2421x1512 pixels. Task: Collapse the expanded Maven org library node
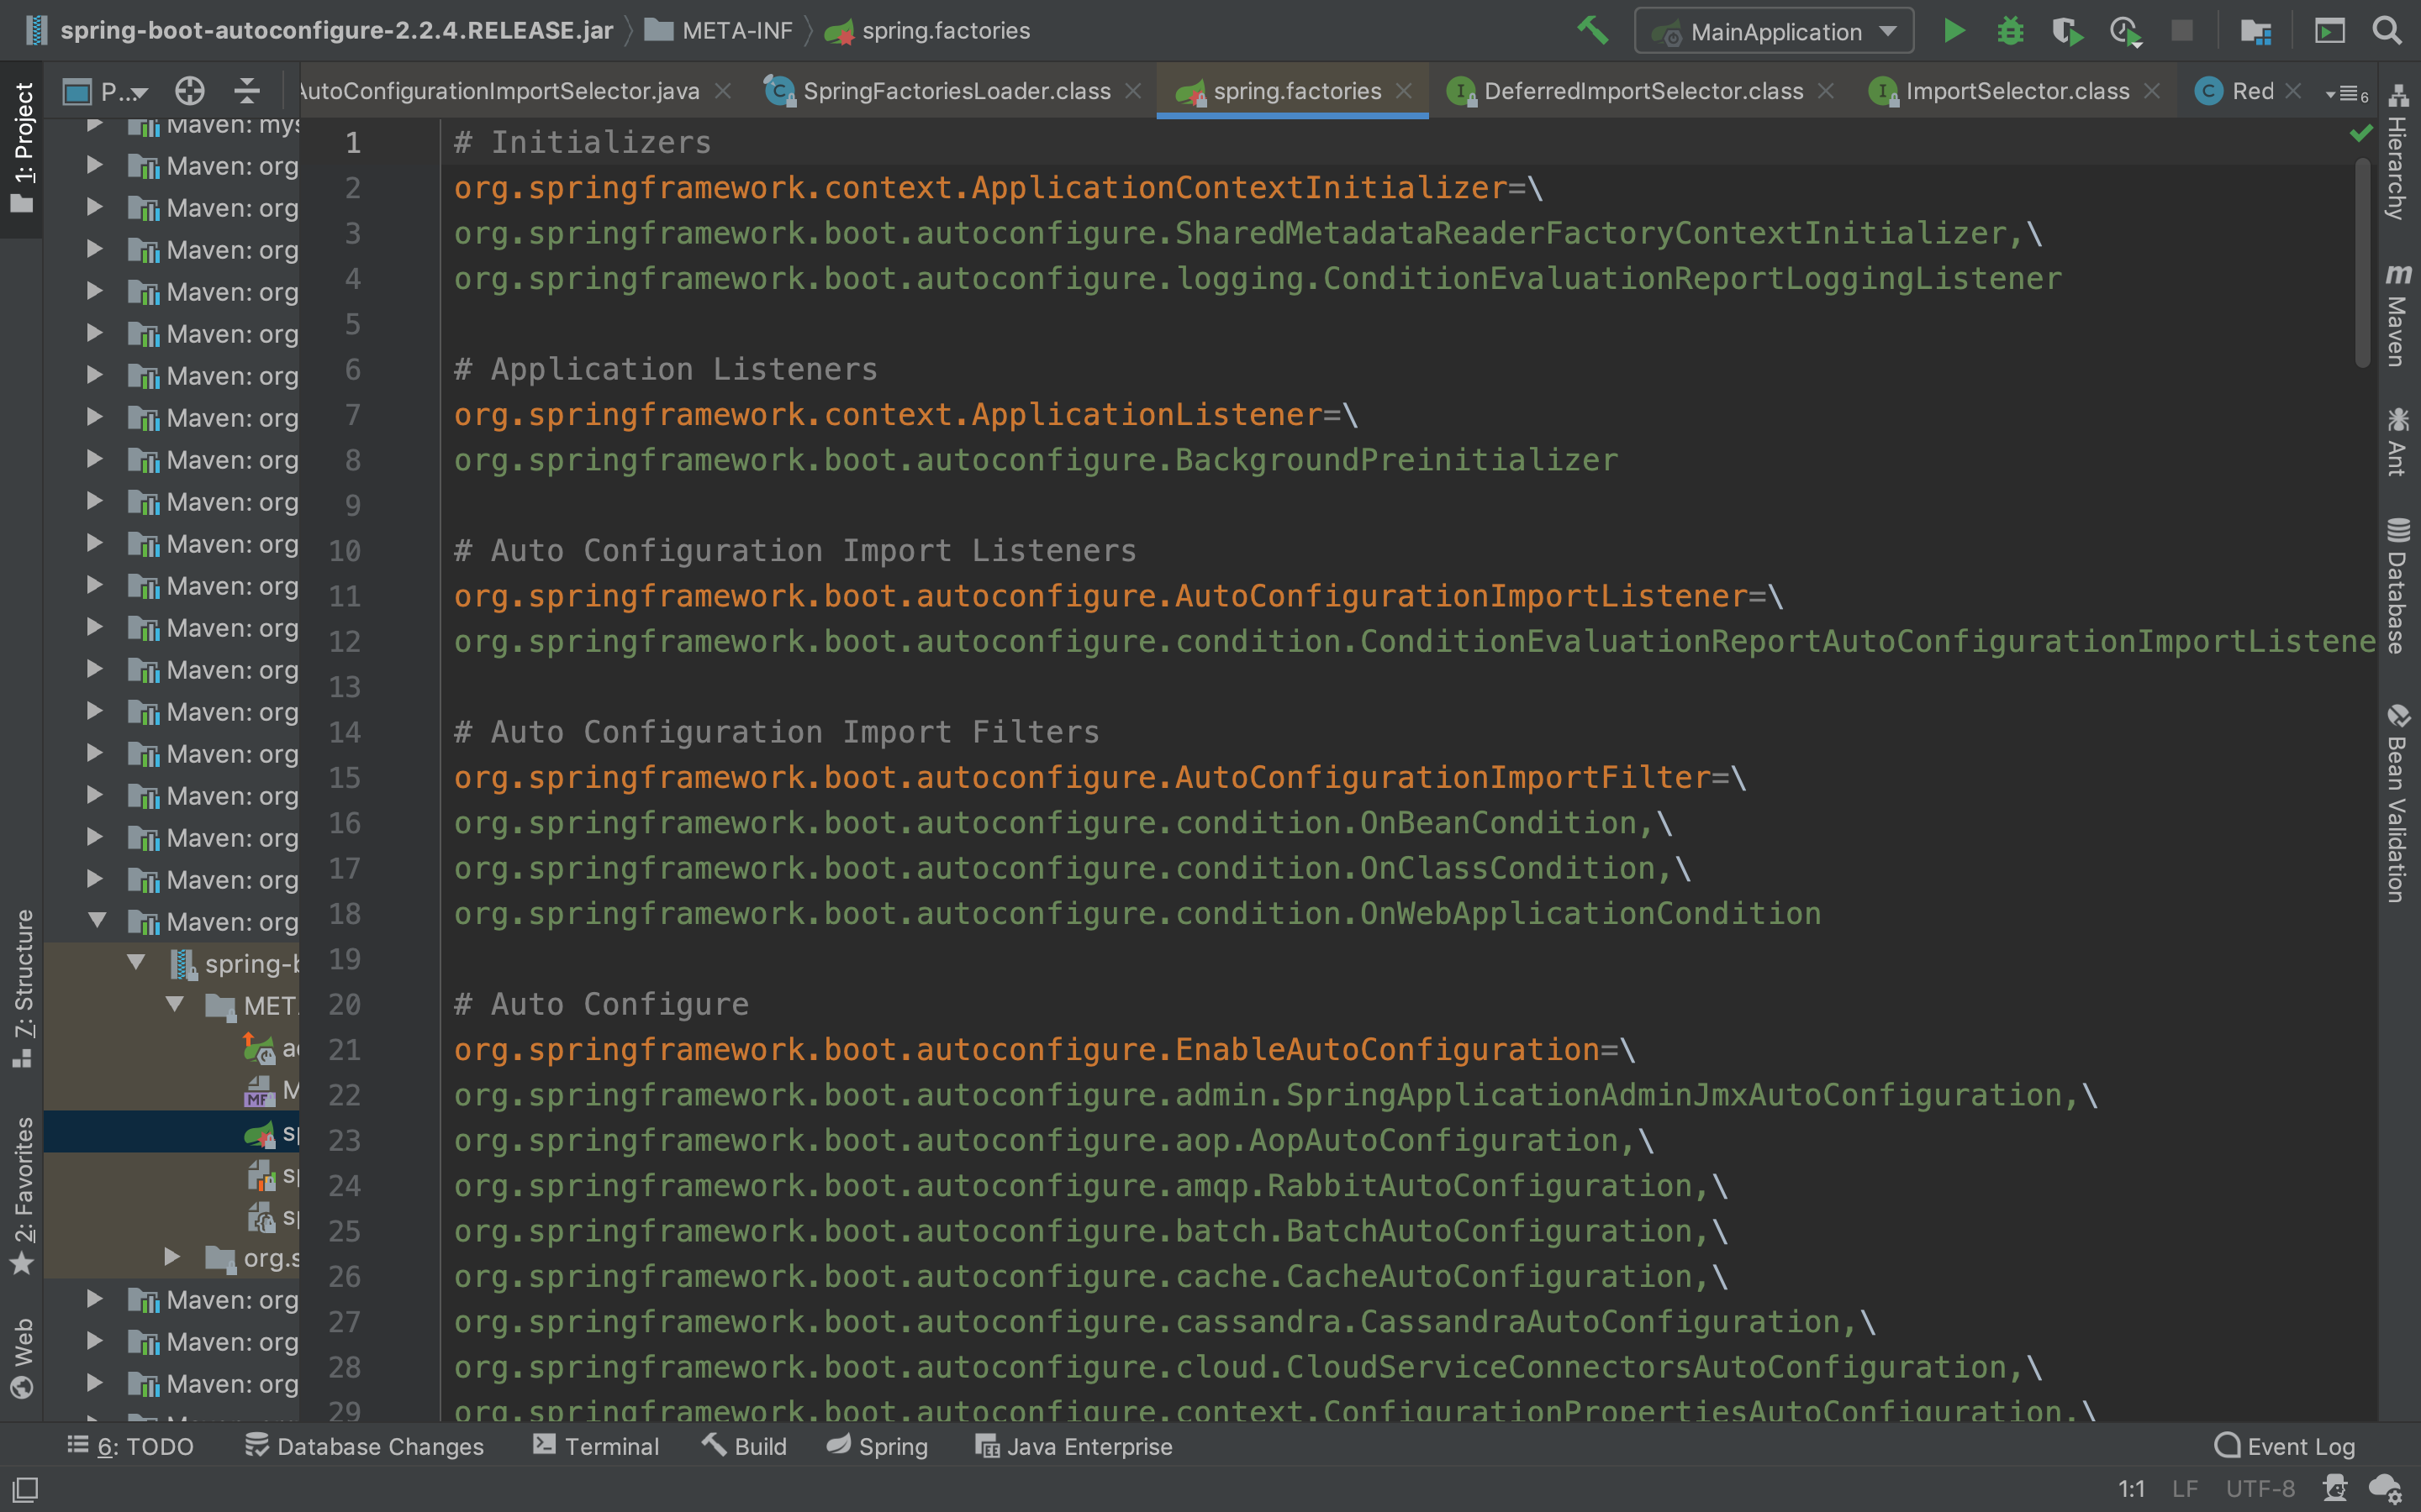(96, 921)
